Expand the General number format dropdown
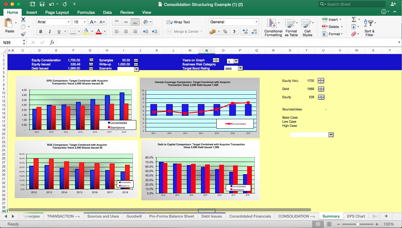This screenshot has width=402, height=228. [x=256, y=22]
